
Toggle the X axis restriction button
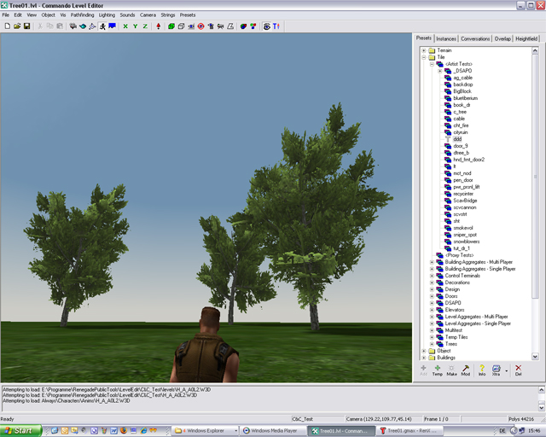(125, 26)
